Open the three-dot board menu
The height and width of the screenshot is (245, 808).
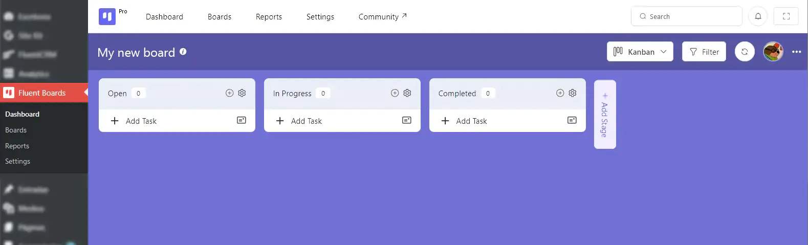click(796, 52)
